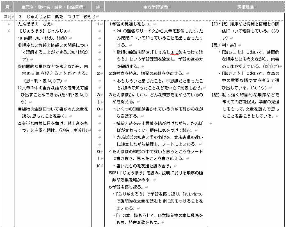Click the header '評価規準'

[x=246, y=7]
